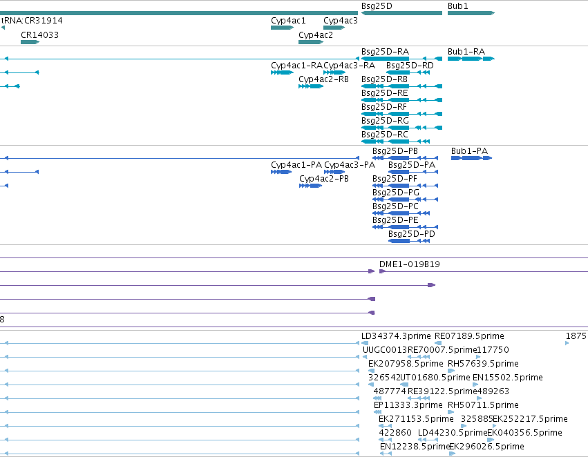Click the CR14033 gene feature
This screenshot has width=588, height=457.
[x=30, y=42]
